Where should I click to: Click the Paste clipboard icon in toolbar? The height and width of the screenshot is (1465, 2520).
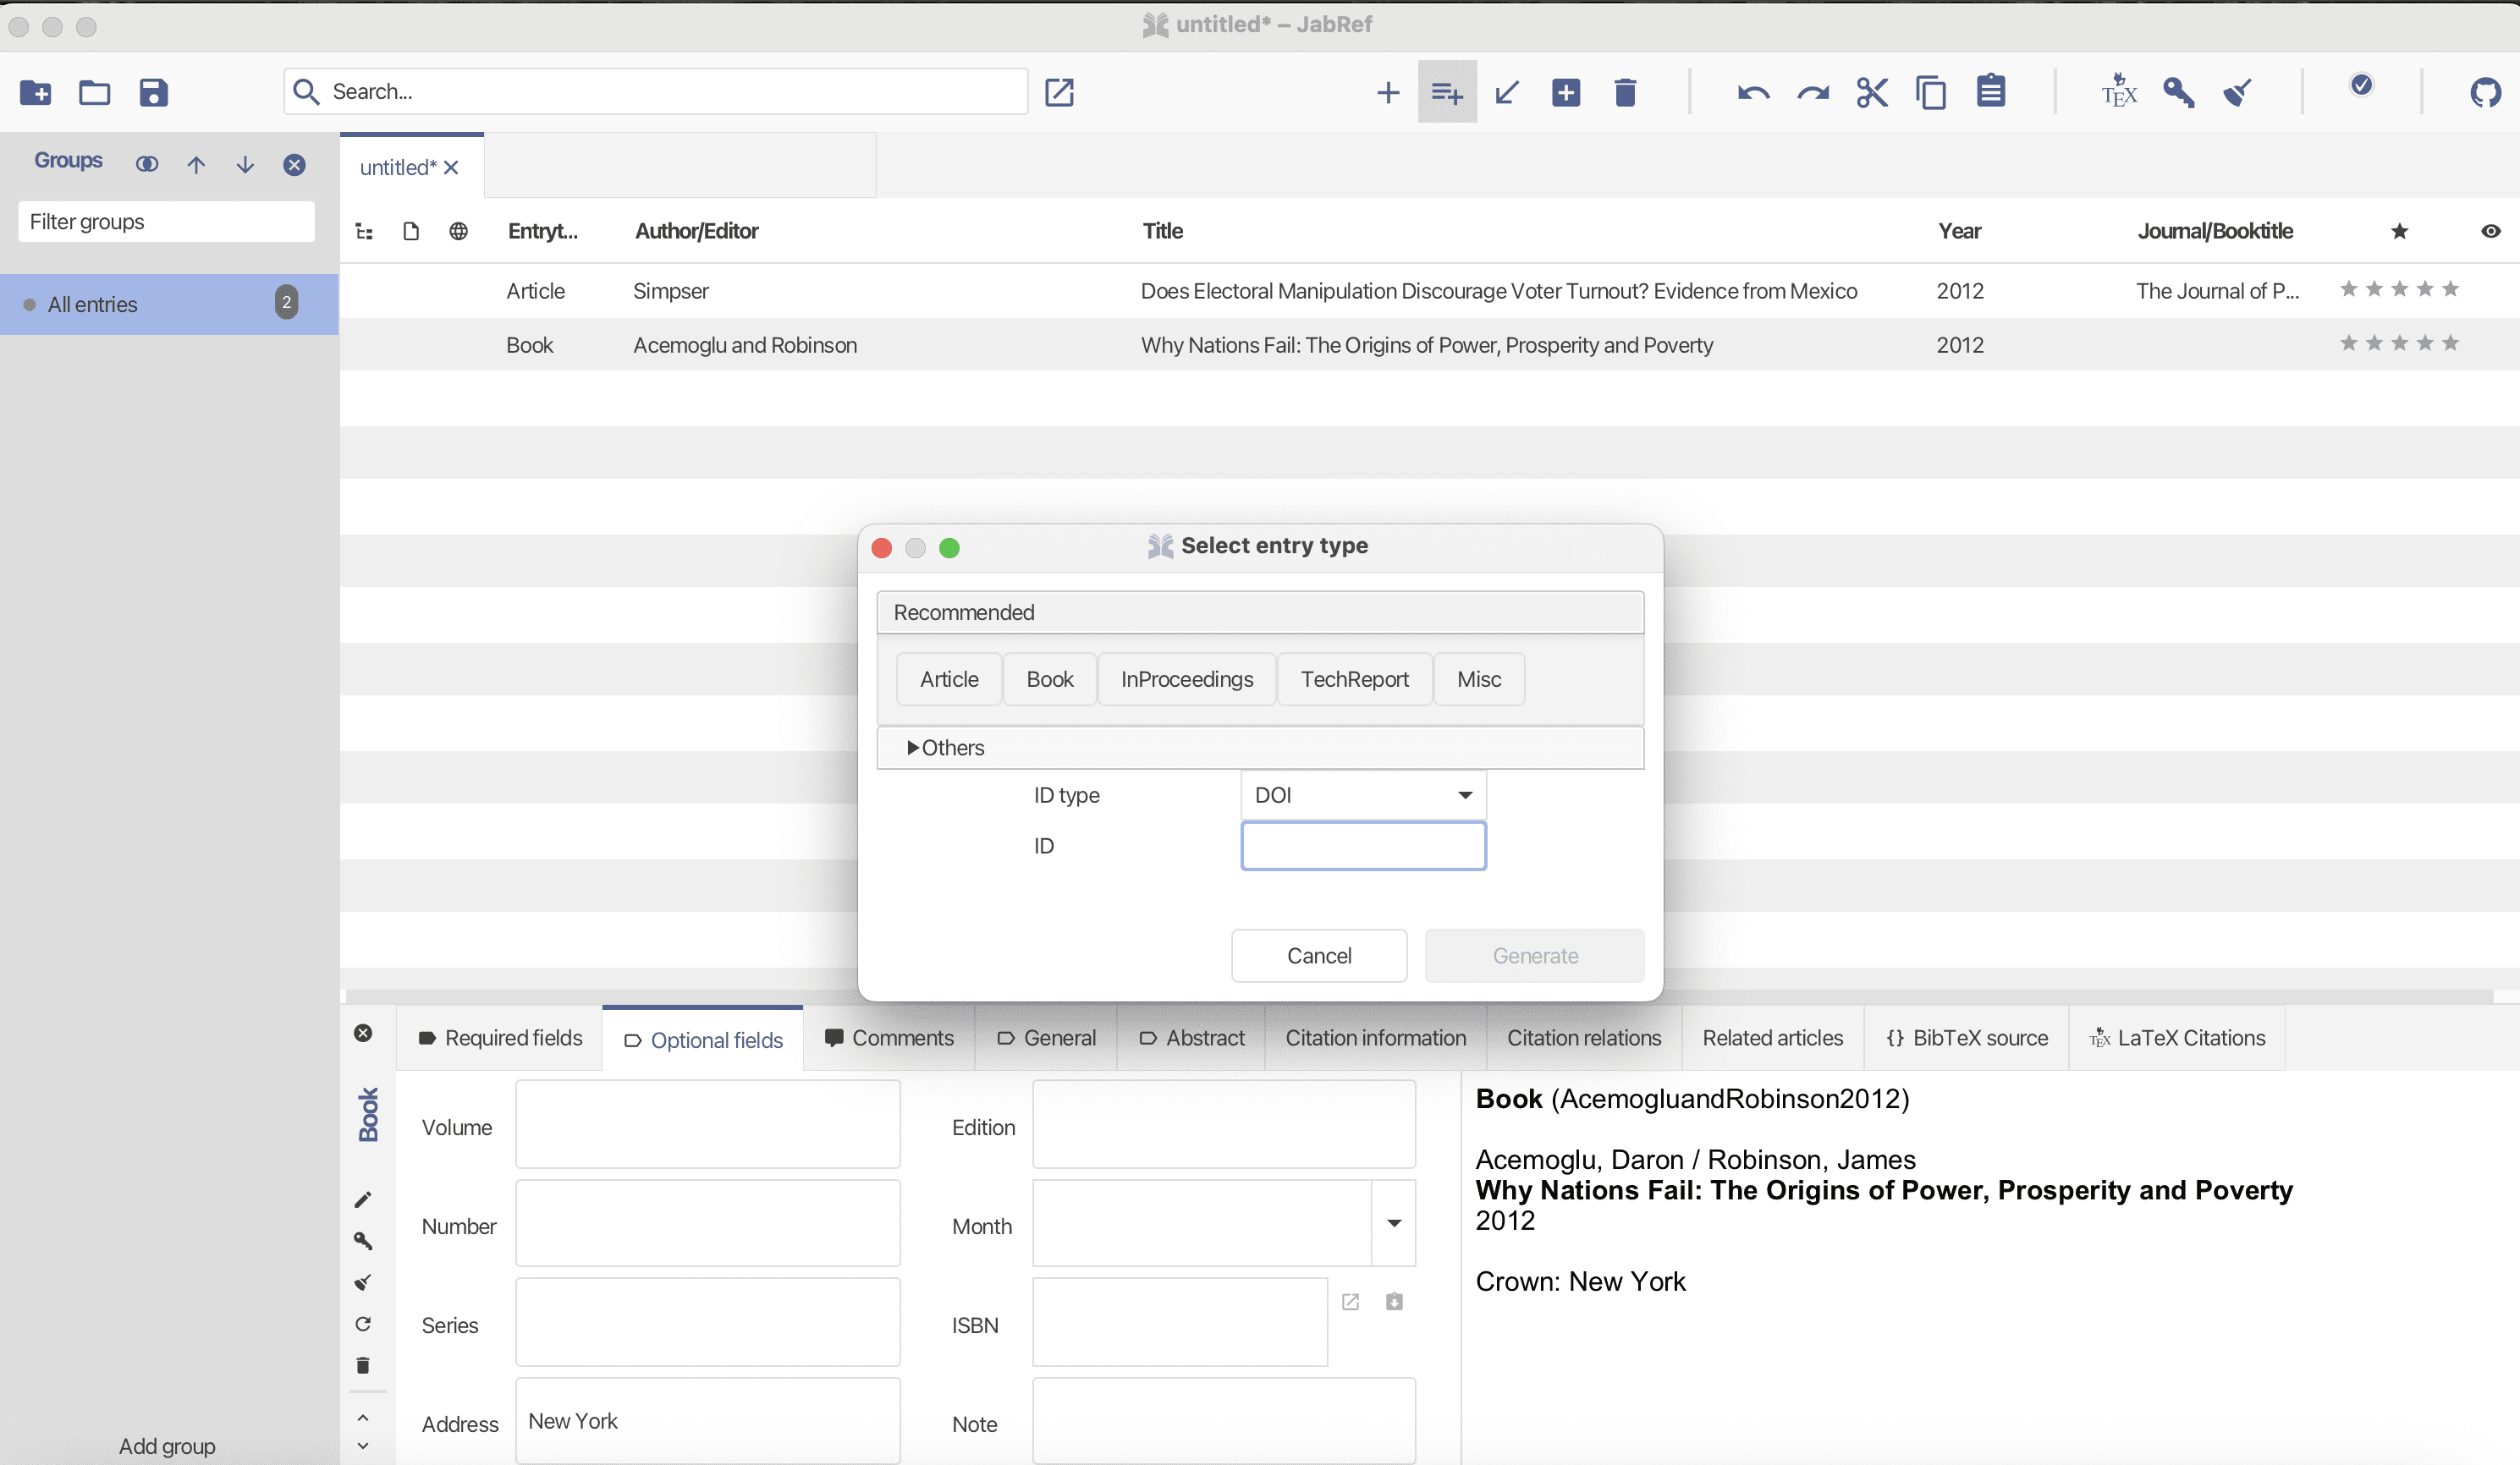coord(1990,92)
